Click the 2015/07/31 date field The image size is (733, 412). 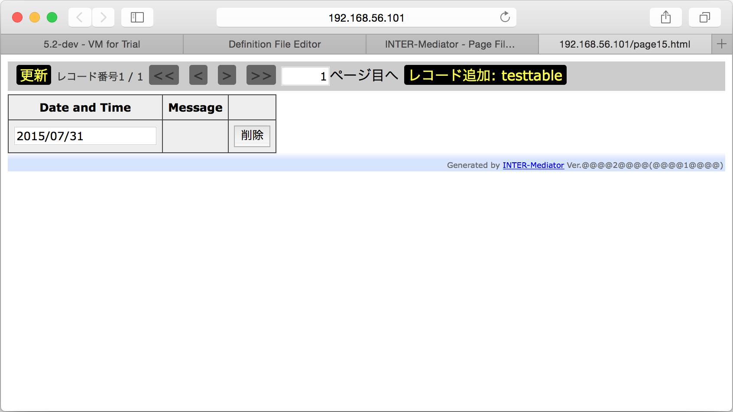coord(85,136)
